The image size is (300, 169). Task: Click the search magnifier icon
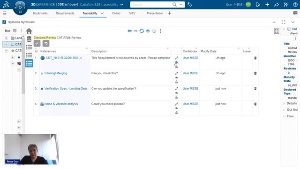click(x=174, y=4)
